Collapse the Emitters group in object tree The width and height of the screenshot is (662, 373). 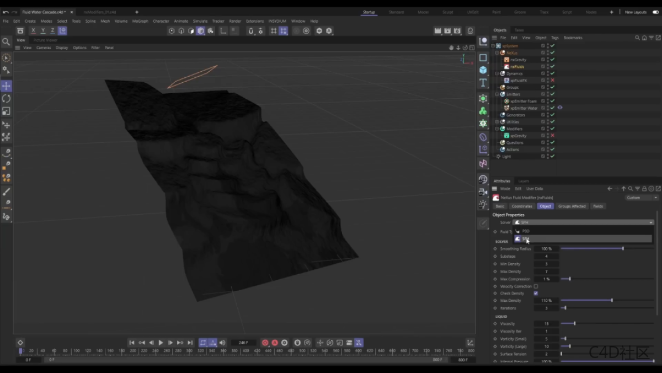coord(496,94)
